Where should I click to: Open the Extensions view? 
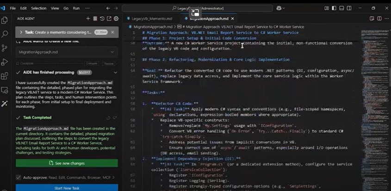pos(5,76)
